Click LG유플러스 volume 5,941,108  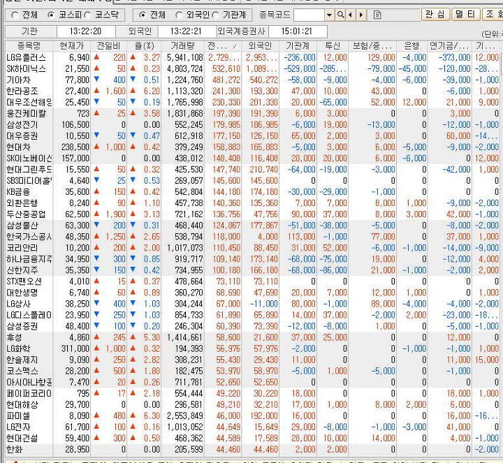[185, 58]
